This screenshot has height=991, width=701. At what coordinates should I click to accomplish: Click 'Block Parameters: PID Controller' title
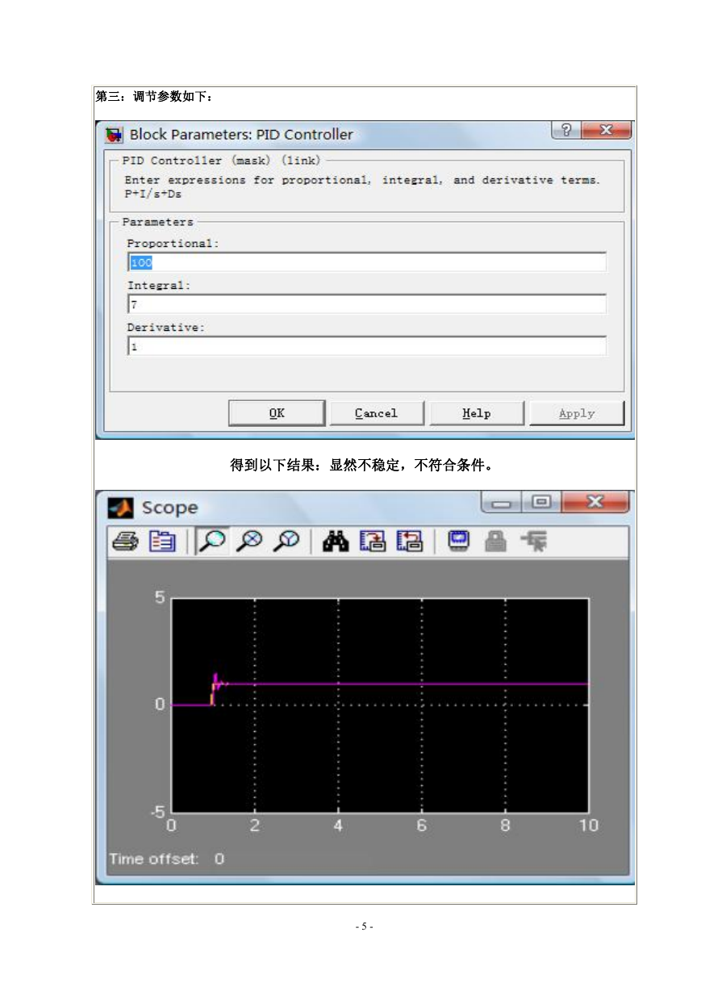coord(241,135)
